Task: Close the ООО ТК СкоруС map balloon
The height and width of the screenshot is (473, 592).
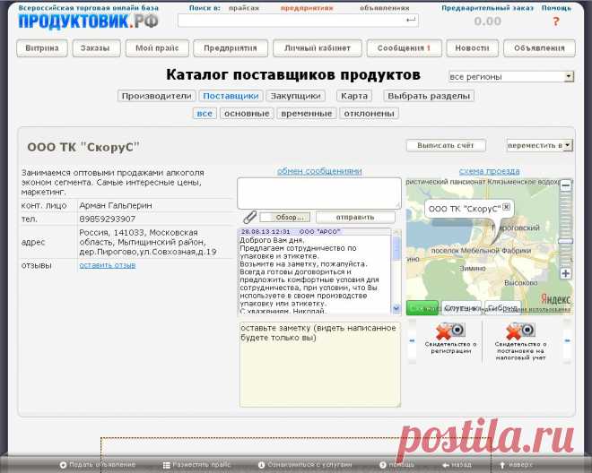Action: [506, 207]
